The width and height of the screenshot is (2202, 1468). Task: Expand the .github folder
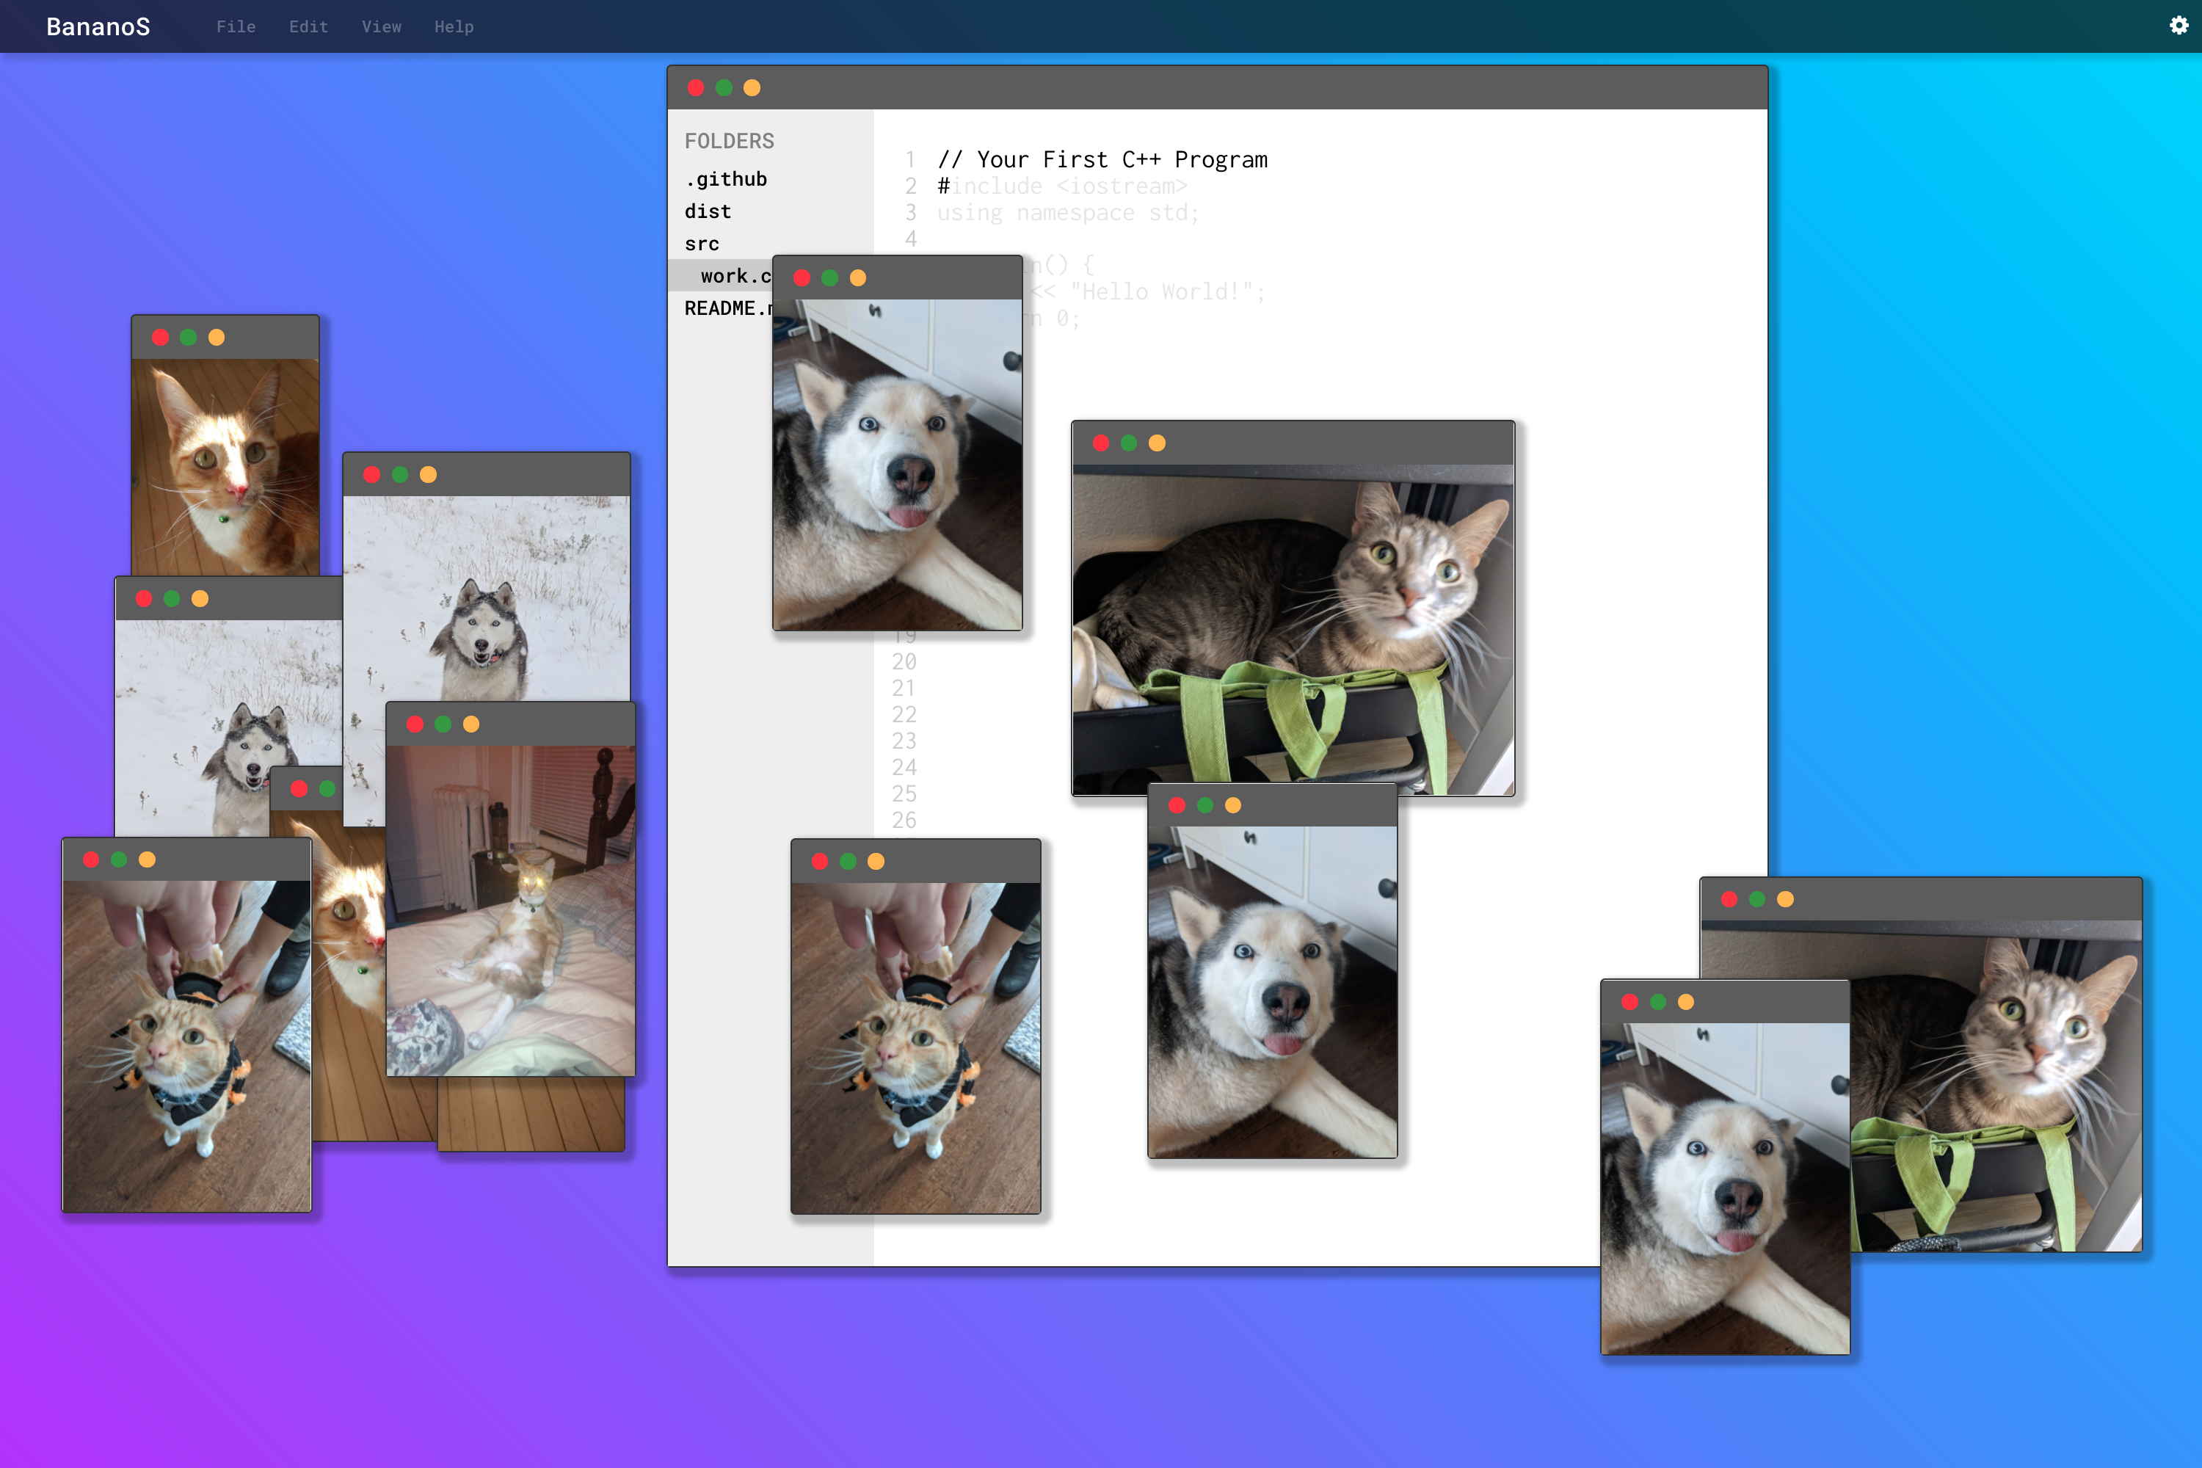point(726,179)
